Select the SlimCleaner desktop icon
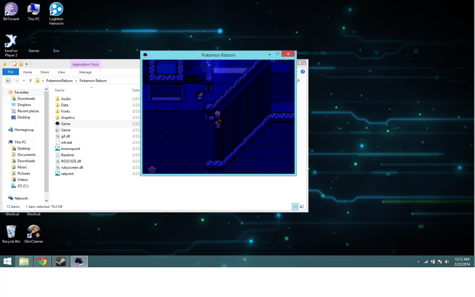This screenshot has width=475, height=297. (34, 234)
